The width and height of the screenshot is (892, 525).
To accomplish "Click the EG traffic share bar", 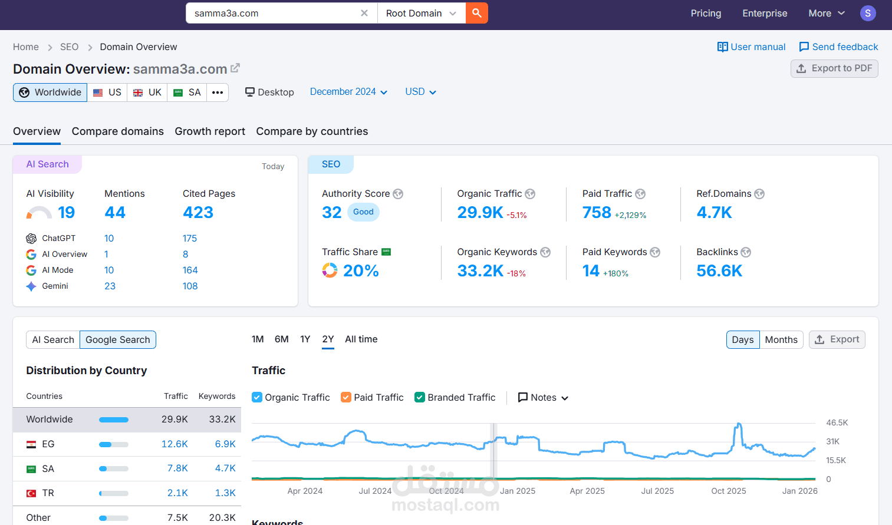I will click(x=114, y=444).
